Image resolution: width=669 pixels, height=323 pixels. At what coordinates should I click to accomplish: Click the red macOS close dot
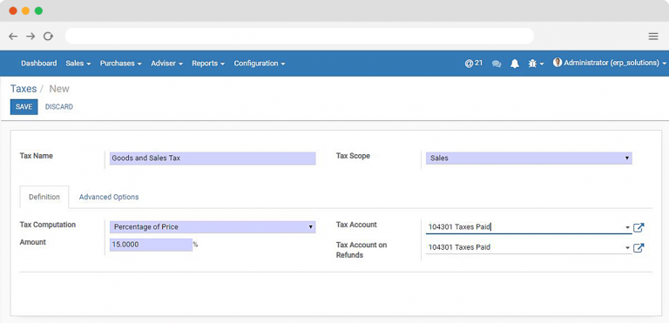click(13, 10)
